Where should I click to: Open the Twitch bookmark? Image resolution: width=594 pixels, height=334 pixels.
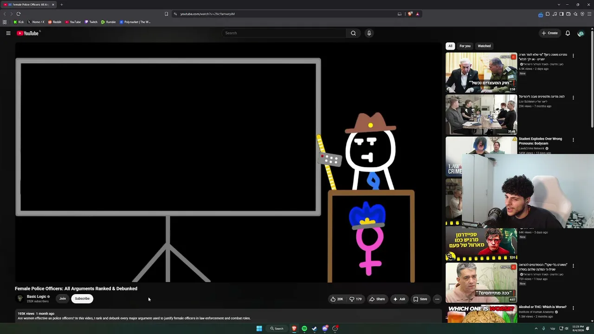click(x=91, y=22)
